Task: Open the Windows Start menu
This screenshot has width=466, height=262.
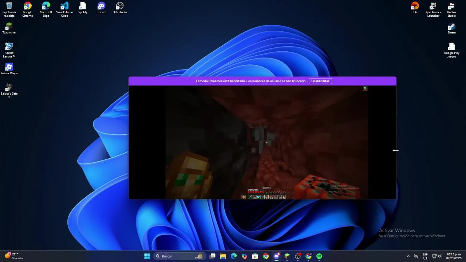Action: coord(147,256)
